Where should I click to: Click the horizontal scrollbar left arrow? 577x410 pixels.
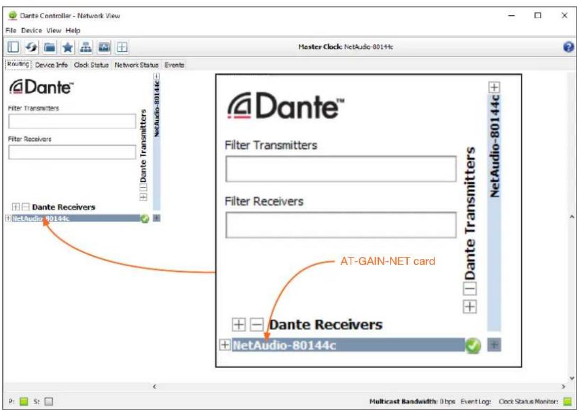[x=155, y=387]
